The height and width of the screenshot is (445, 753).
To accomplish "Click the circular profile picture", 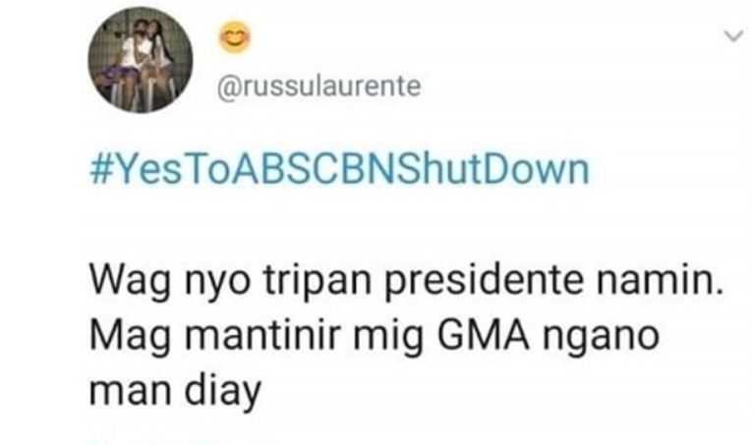I will point(141,60).
